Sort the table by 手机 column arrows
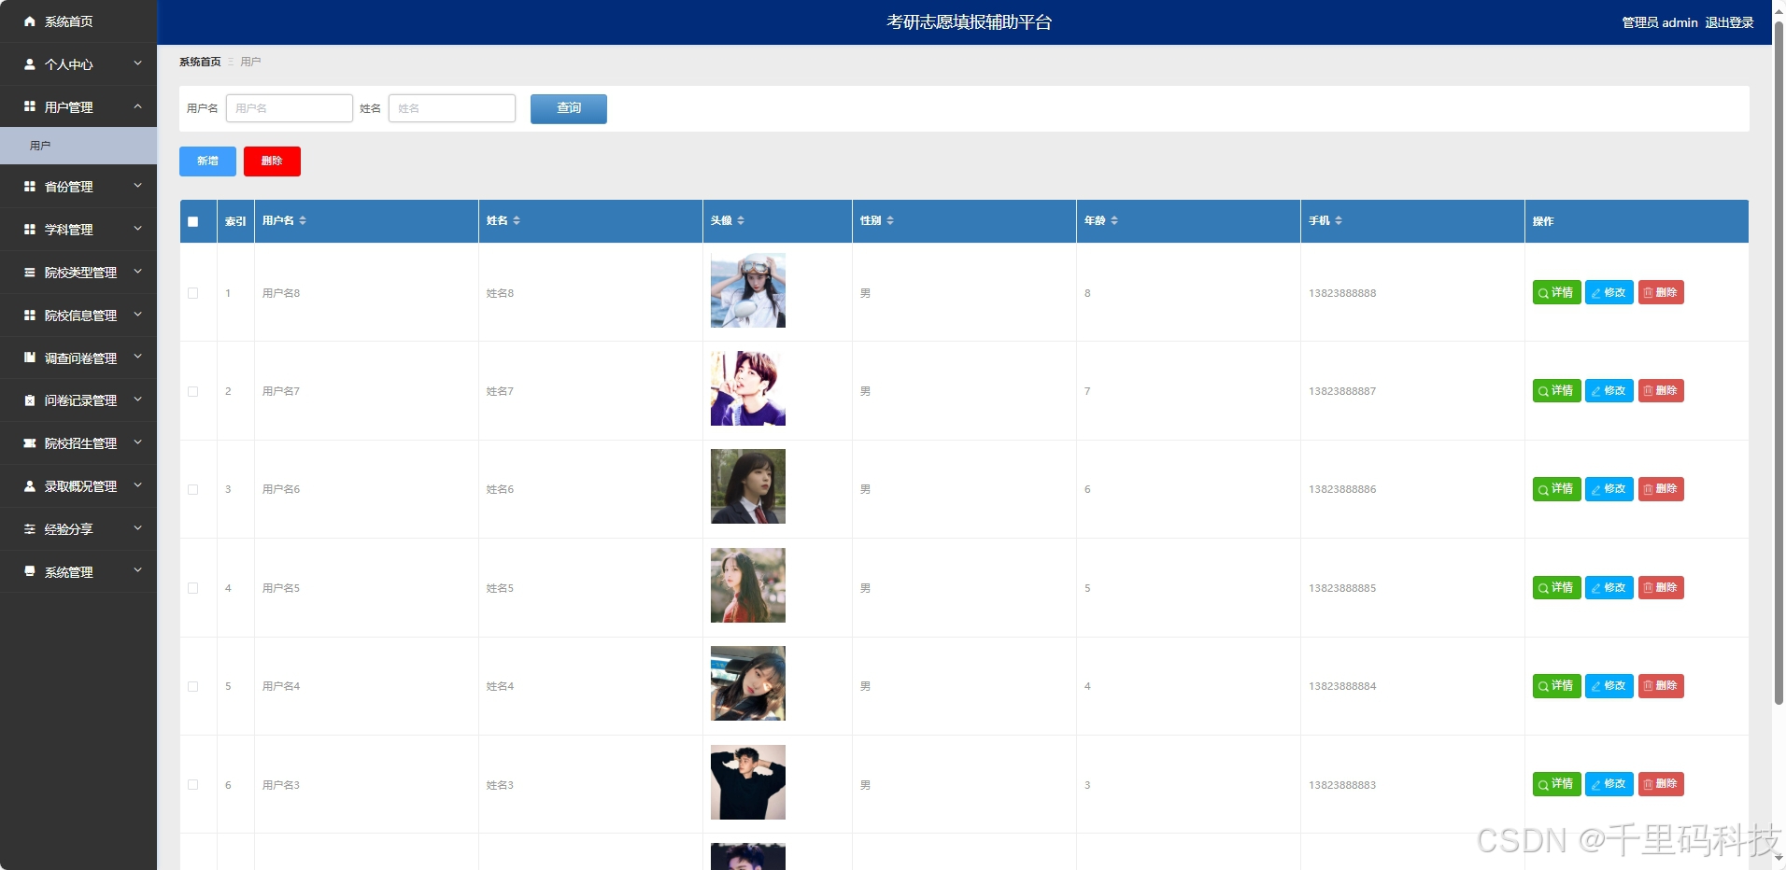Screen dimensions: 1786x870 point(1339,221)
